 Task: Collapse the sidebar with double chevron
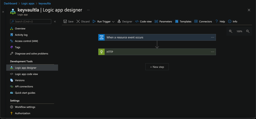coord(55,21)
